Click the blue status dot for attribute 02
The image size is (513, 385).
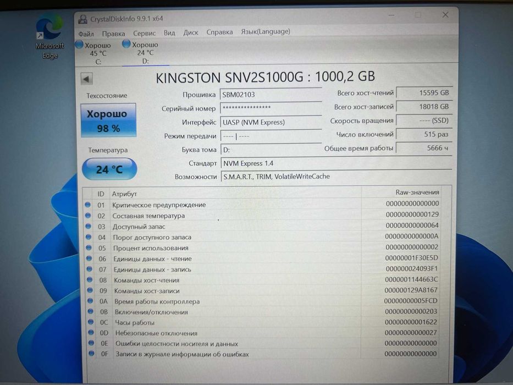pos(88,216)
